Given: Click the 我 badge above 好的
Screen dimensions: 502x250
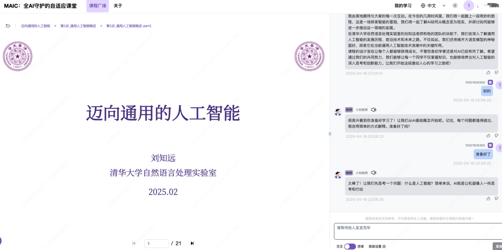Looking at the screenshot, I should 490,82.
